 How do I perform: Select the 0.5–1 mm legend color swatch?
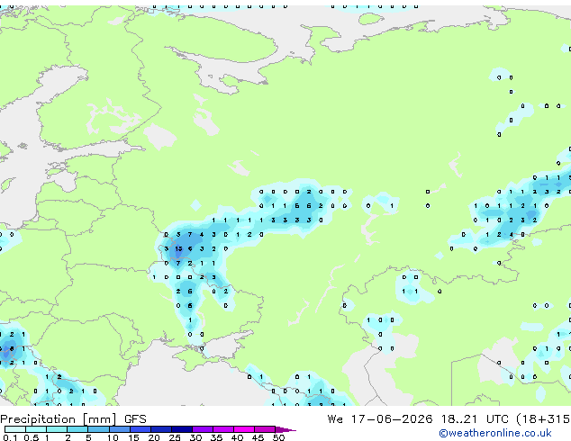coord(36,429)
